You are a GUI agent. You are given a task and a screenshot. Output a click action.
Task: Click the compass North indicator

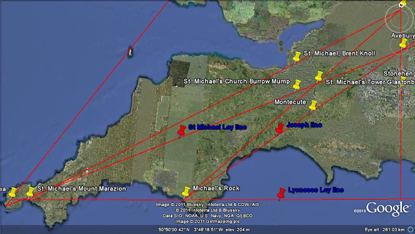pyautogui.click(x=401, y=5)
